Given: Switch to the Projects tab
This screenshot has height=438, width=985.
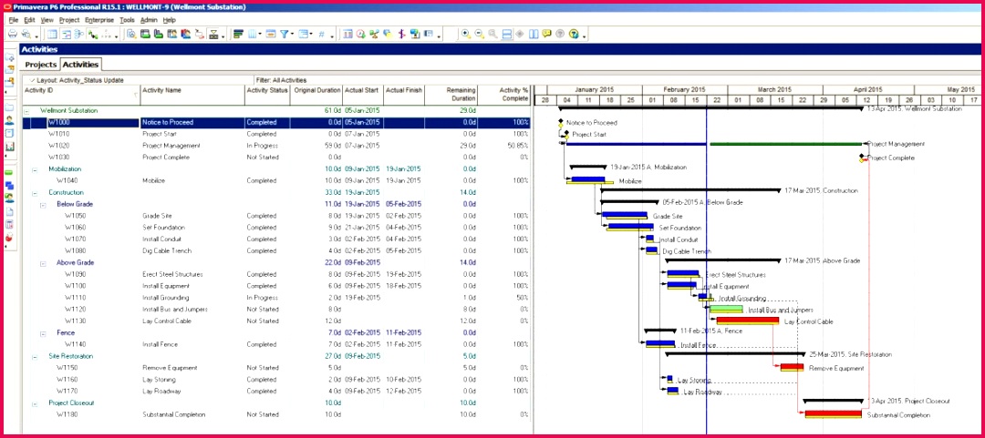Looking at the screenshot, I should tap(41, 65).
